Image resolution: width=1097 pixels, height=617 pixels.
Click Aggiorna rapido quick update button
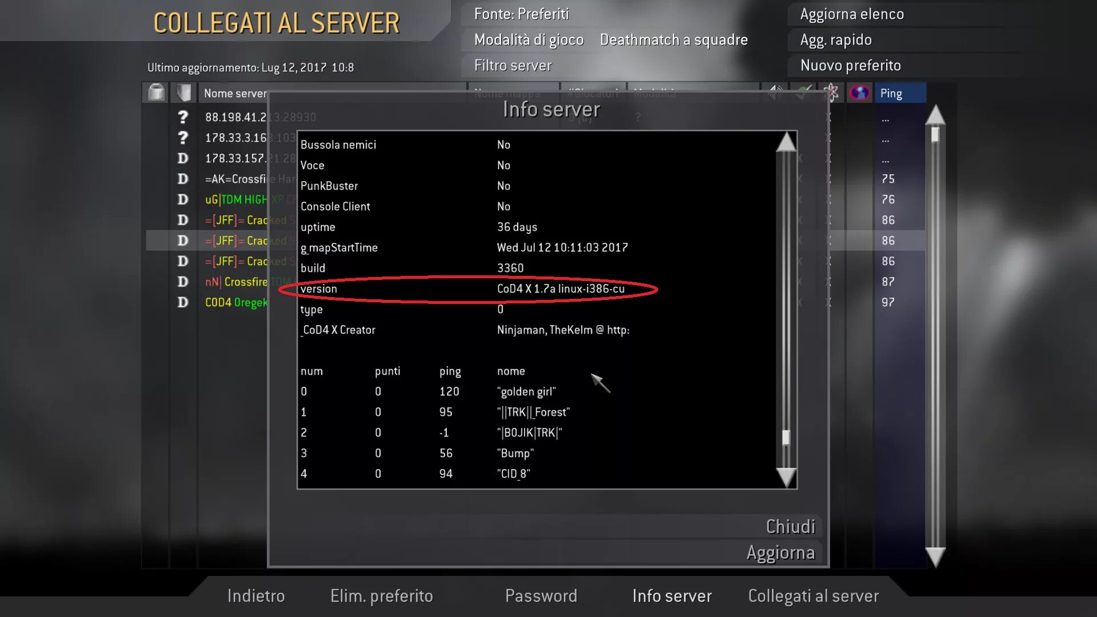835,39
